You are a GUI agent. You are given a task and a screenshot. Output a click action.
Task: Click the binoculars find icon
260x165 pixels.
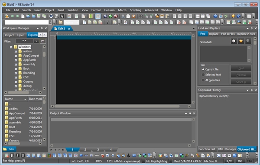point(140,16)
